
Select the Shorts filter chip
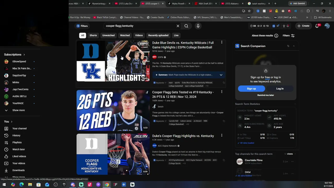point(93,35)
